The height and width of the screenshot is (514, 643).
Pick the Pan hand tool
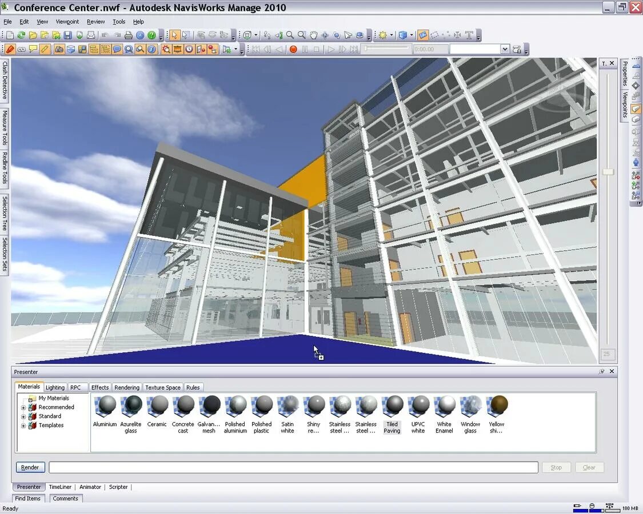(x=313, y=35)
